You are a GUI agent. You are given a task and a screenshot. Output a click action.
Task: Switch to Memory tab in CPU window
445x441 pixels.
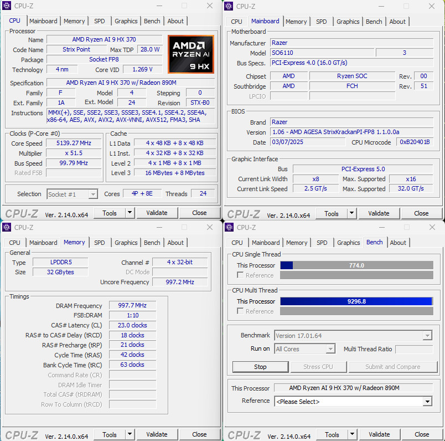click(74, 21)
